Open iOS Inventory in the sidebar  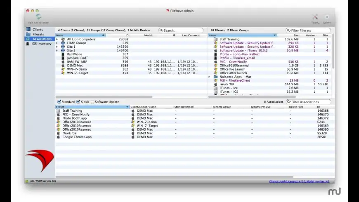[41, 44]
